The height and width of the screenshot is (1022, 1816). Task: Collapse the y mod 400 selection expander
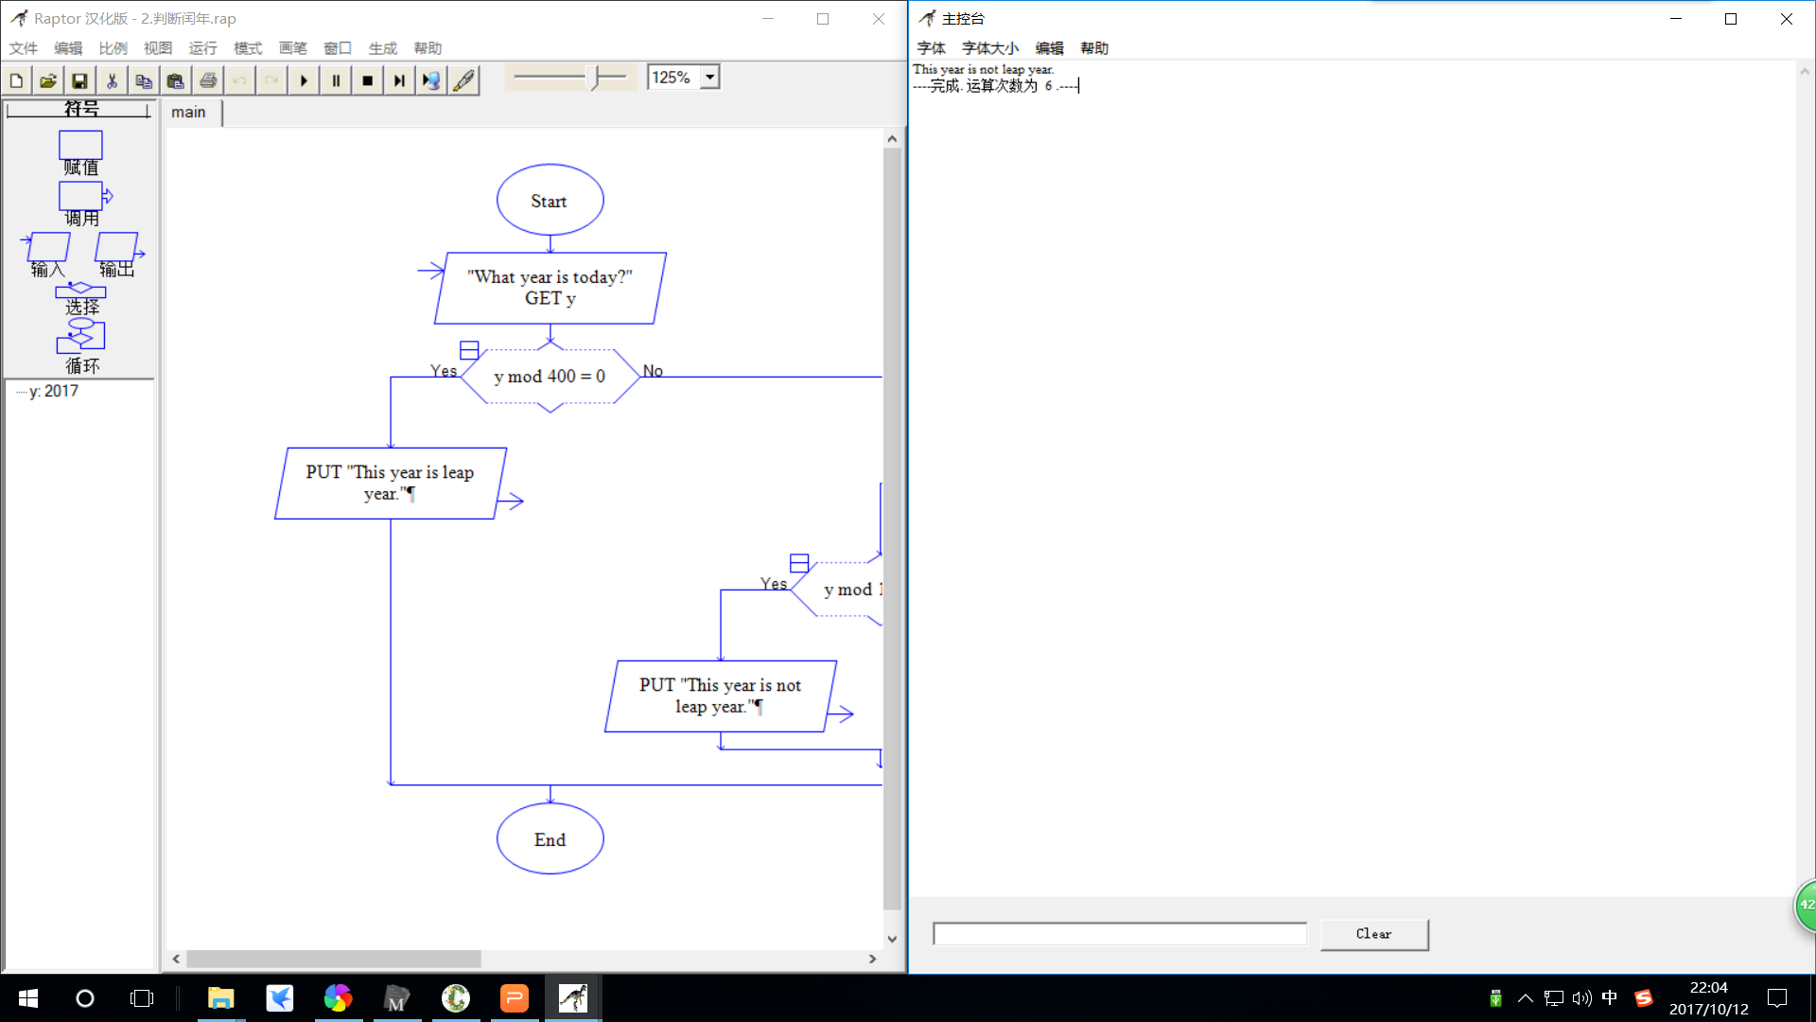469,350
